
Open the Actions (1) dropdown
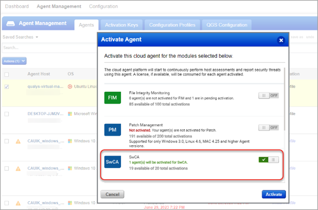pyautogui.click(x=14, y=61)
